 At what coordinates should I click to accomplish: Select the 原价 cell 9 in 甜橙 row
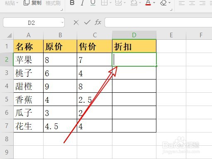(x=60, y=86)
